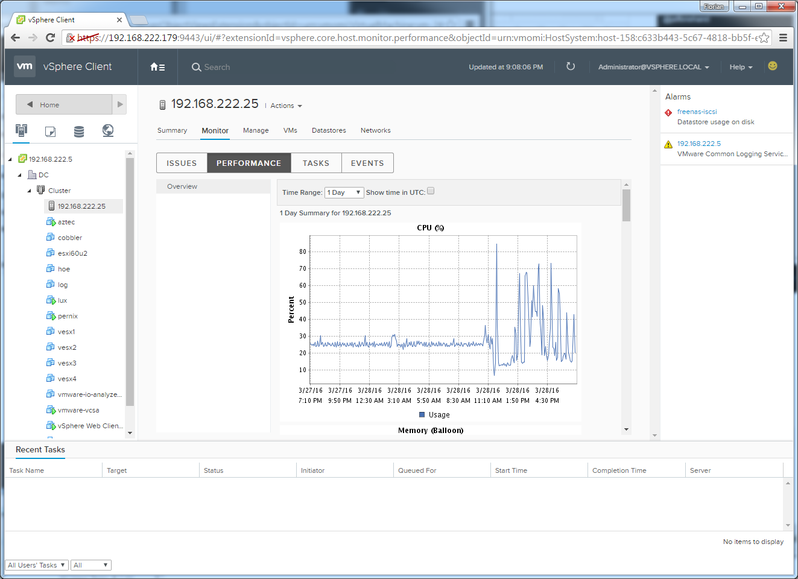Open Hosts and Clusters view icon
Viewport: 798px width, 579px height.
tap(22, 130)
